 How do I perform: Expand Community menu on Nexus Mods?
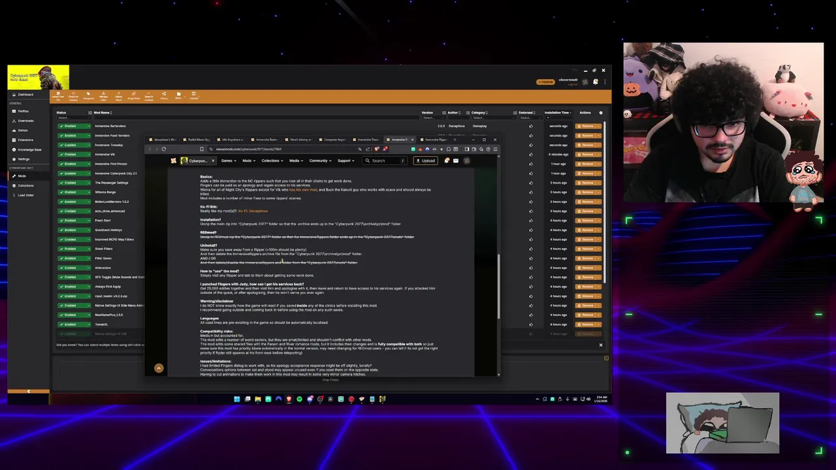tap(319, 161)
